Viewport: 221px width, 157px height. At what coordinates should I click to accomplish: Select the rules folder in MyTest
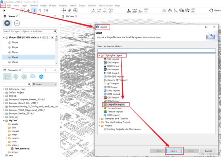12,142
